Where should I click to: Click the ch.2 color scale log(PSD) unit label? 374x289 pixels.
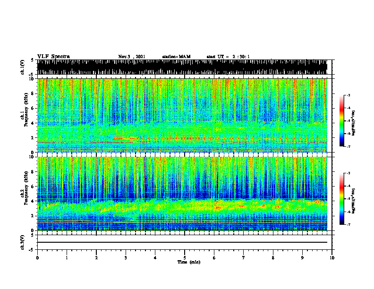pyautogui.click(x=354, y=201)
